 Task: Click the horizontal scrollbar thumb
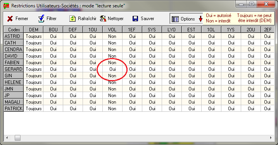click(17, 138)
